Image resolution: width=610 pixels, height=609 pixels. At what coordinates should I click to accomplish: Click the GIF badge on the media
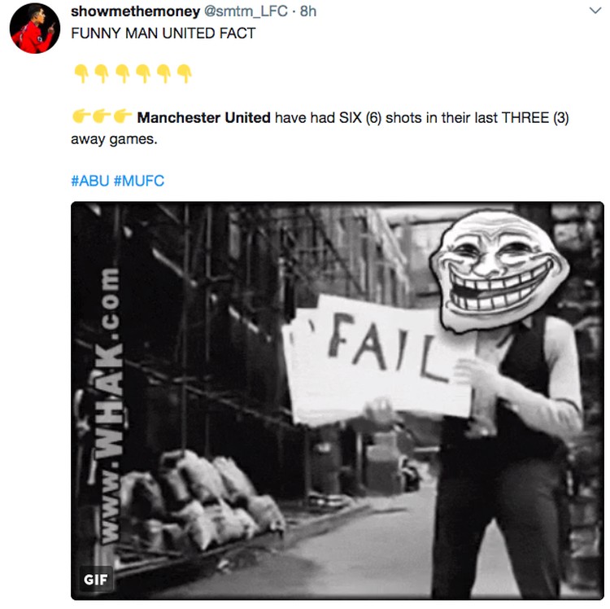coord(96,580)
